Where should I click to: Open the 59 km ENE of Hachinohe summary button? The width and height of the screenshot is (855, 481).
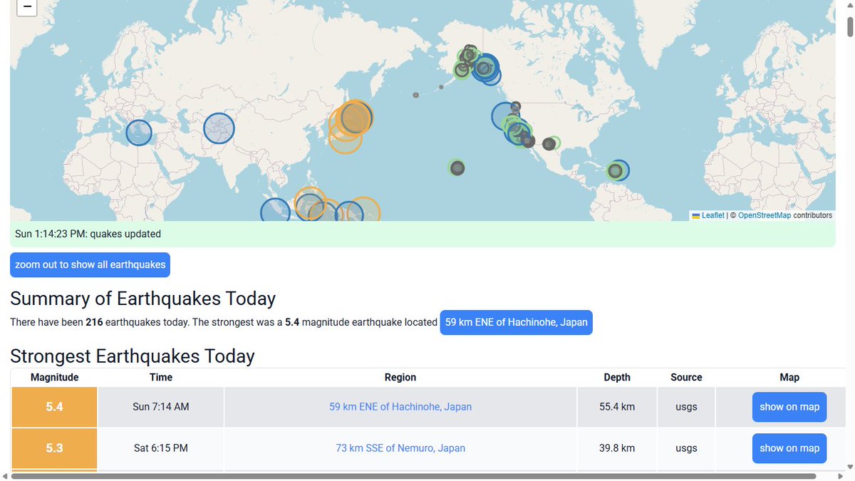(x=516, y=322)
